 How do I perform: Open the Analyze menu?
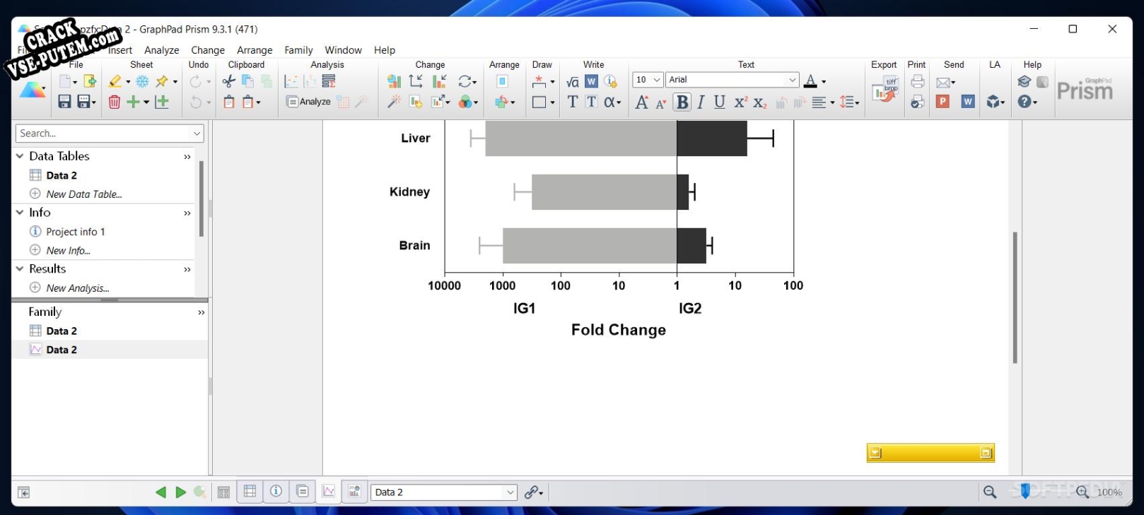pyautogui.click(x=162, y=50)
